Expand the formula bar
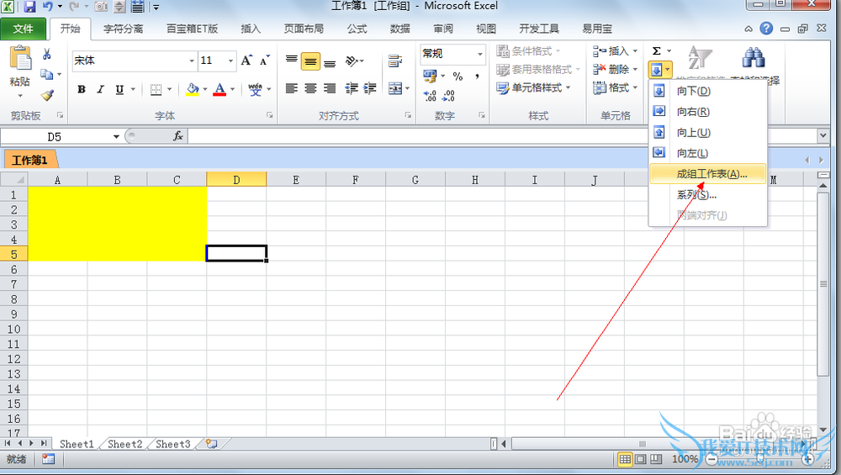Image resolution: width=841 pixels, height=475 pixels. point(823,136)
